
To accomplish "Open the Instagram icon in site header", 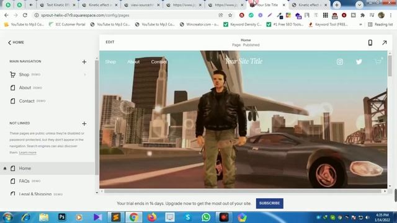I will pos(340,62).
